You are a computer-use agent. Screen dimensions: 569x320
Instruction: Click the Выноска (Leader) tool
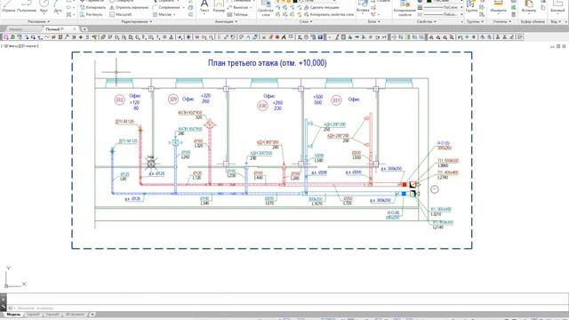click(x=237, y=7)
